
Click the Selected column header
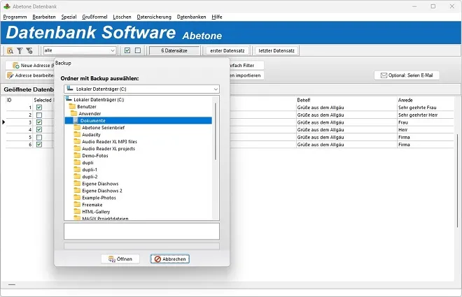point(43,100)
